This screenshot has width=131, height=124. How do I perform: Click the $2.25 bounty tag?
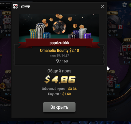[7, 13]
